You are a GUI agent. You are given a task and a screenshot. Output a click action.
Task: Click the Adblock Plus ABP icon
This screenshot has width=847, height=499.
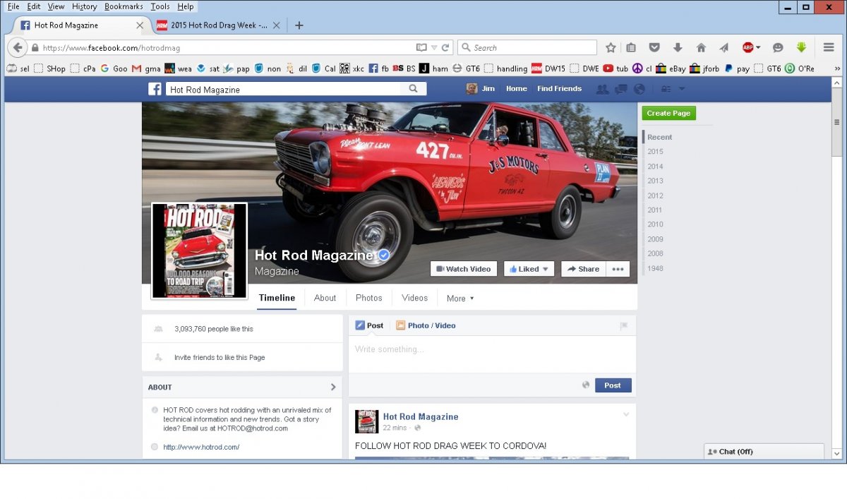tap(747, 48)
